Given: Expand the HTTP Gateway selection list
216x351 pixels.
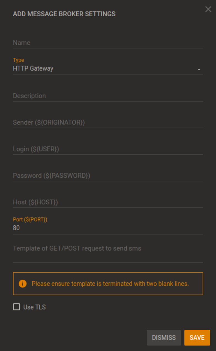Looking at the screenshot, I should (108, 68).
